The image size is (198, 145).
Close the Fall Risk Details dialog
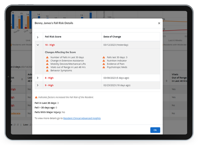159,23
